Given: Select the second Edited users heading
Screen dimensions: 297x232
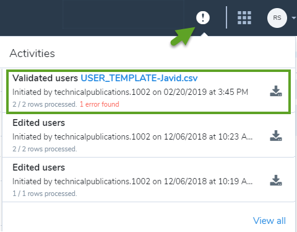Looking at the screenshot, I should point(39,167).
